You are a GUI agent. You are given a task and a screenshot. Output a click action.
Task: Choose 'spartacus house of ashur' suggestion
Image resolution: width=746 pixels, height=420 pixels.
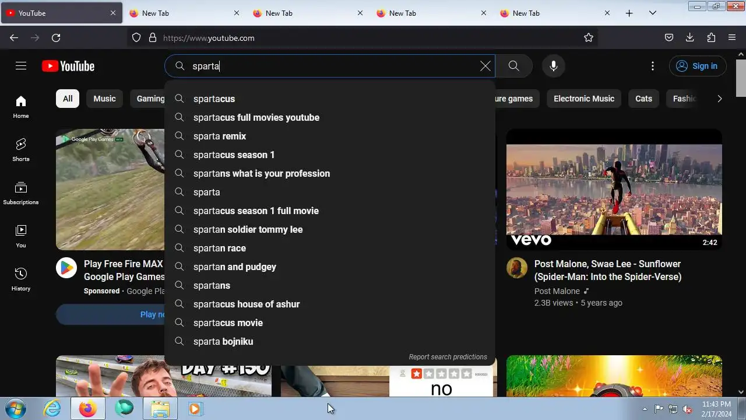[x=330, y=304]
